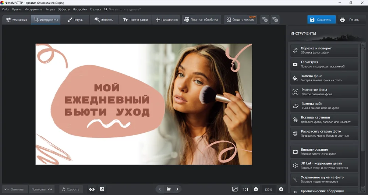Open the folder file browser button
368x195 pixels.
point(169,189)
